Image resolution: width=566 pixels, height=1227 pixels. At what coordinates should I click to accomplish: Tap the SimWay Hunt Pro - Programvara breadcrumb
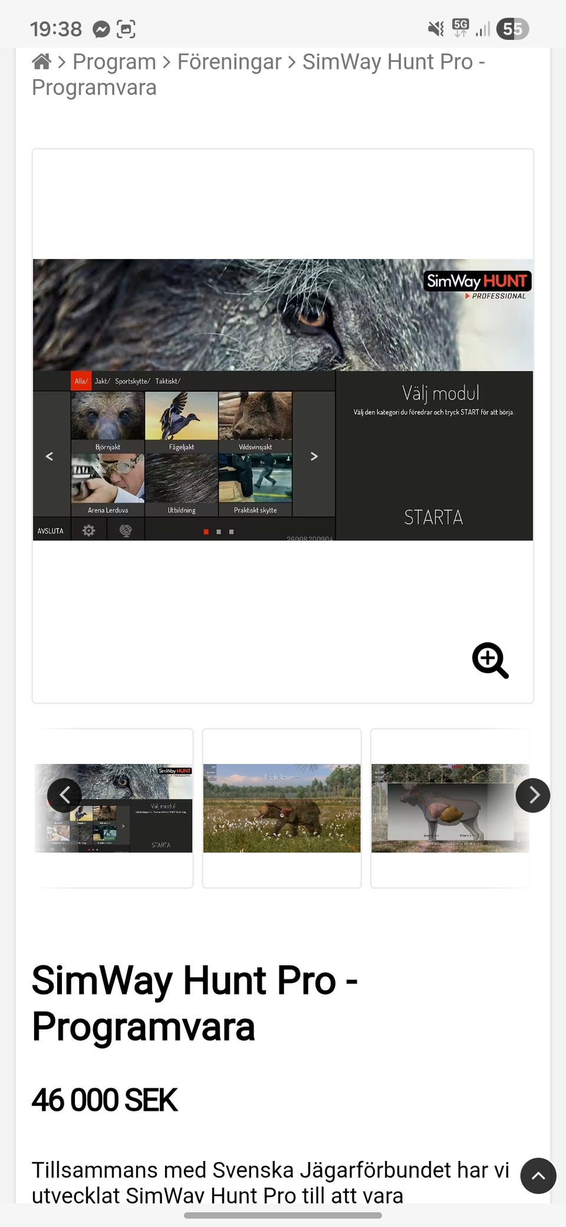[258, 74]
